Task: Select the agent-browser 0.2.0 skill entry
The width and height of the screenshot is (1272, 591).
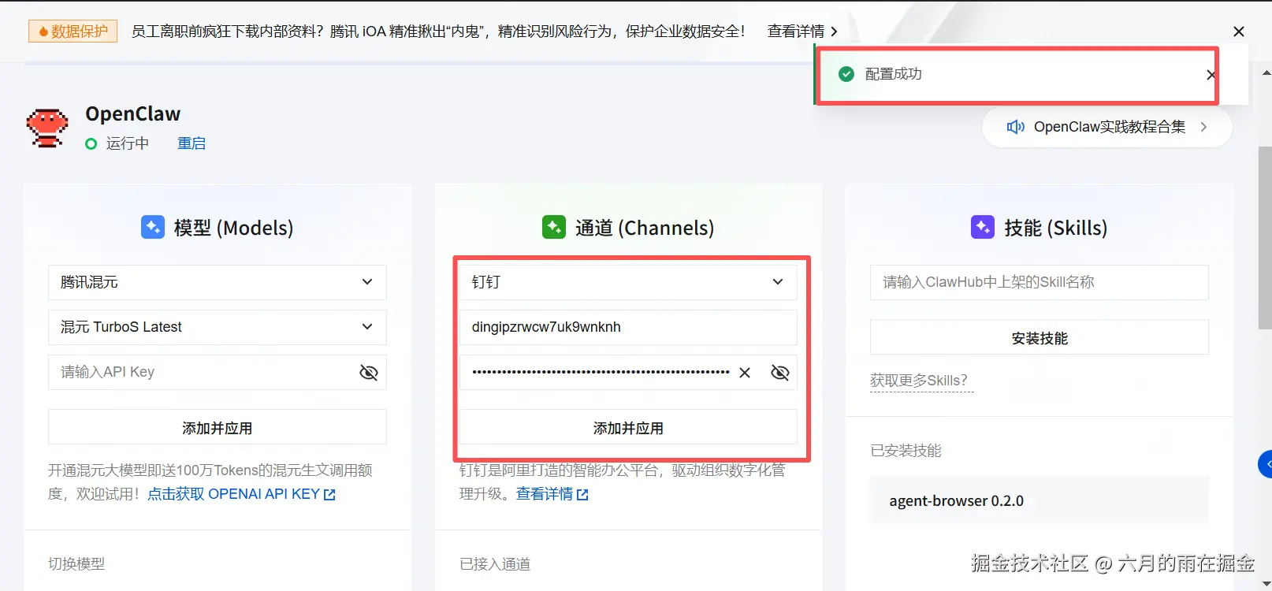Action: tap(1040, 500)
